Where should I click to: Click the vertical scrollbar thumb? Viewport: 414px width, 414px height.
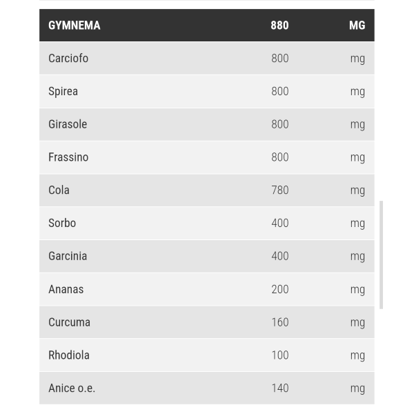[x=381, y=255]
